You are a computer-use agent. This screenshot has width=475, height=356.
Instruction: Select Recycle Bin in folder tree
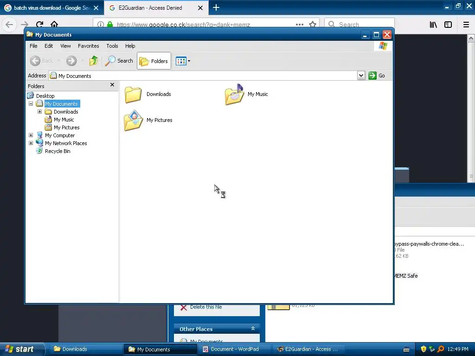coord(58,151)
